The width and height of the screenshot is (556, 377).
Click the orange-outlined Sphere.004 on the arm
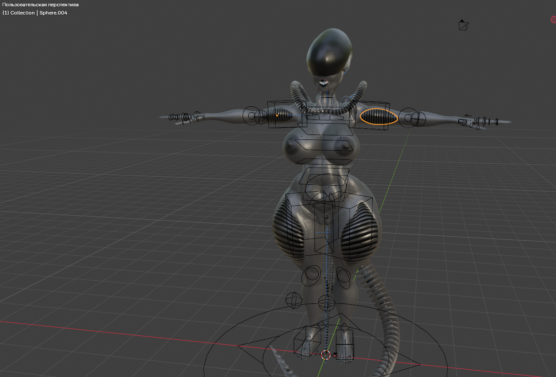click(379, 117)
